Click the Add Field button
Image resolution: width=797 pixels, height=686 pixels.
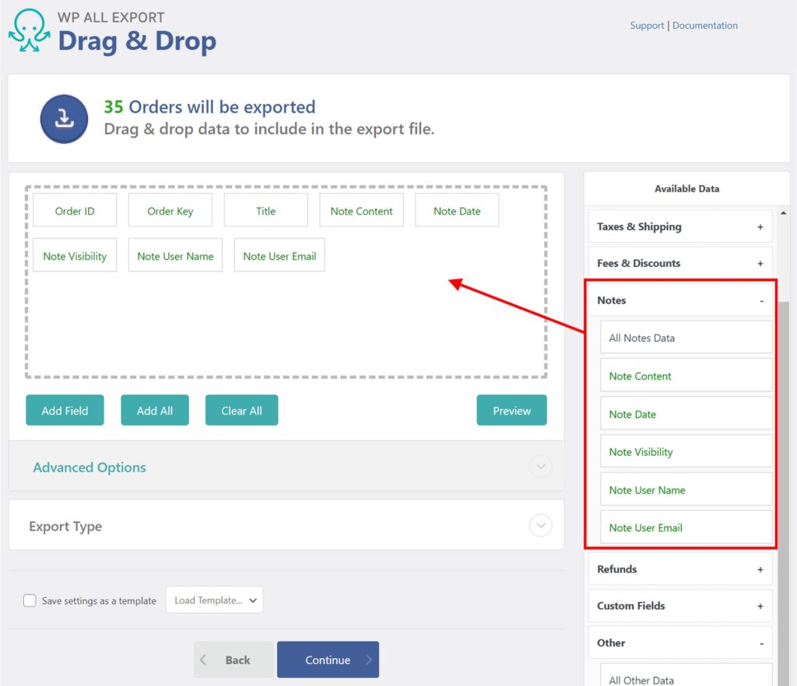tap(65, 410)
